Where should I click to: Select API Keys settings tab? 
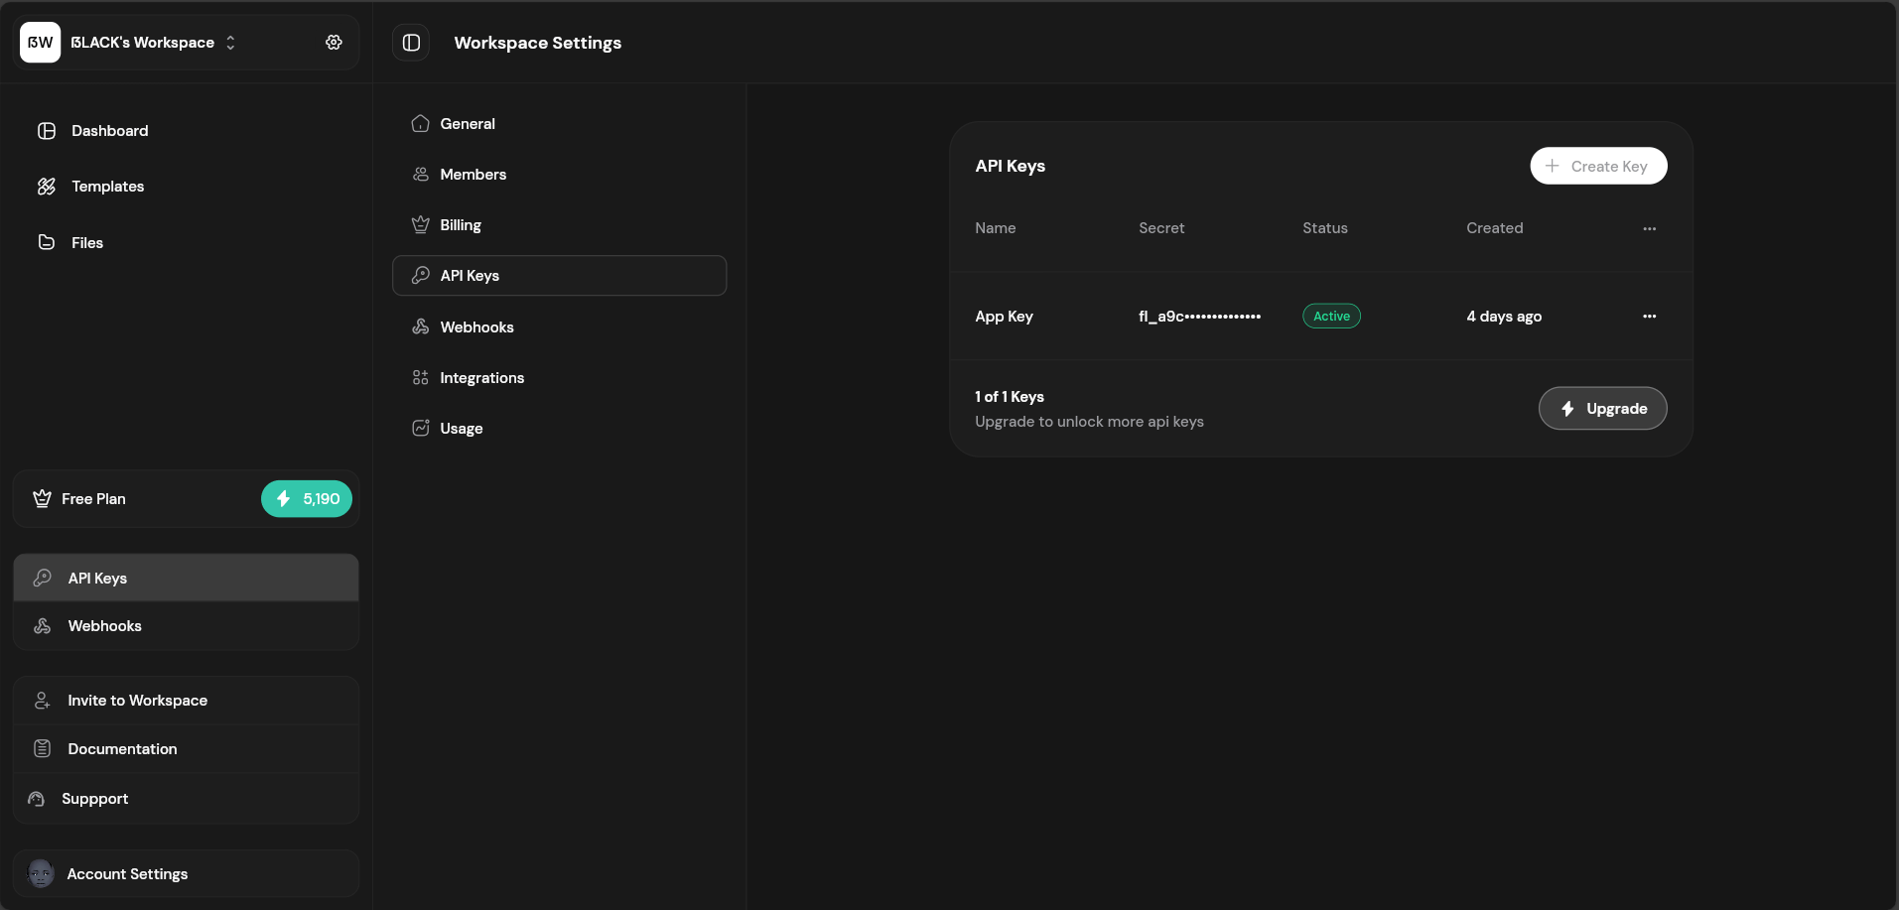560,276
